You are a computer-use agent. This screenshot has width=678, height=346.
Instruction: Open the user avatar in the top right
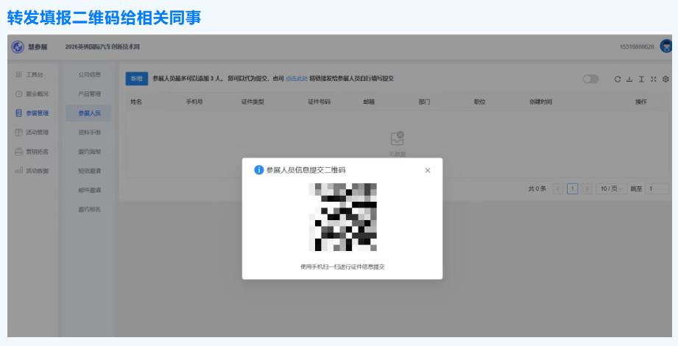coord(666,46)
